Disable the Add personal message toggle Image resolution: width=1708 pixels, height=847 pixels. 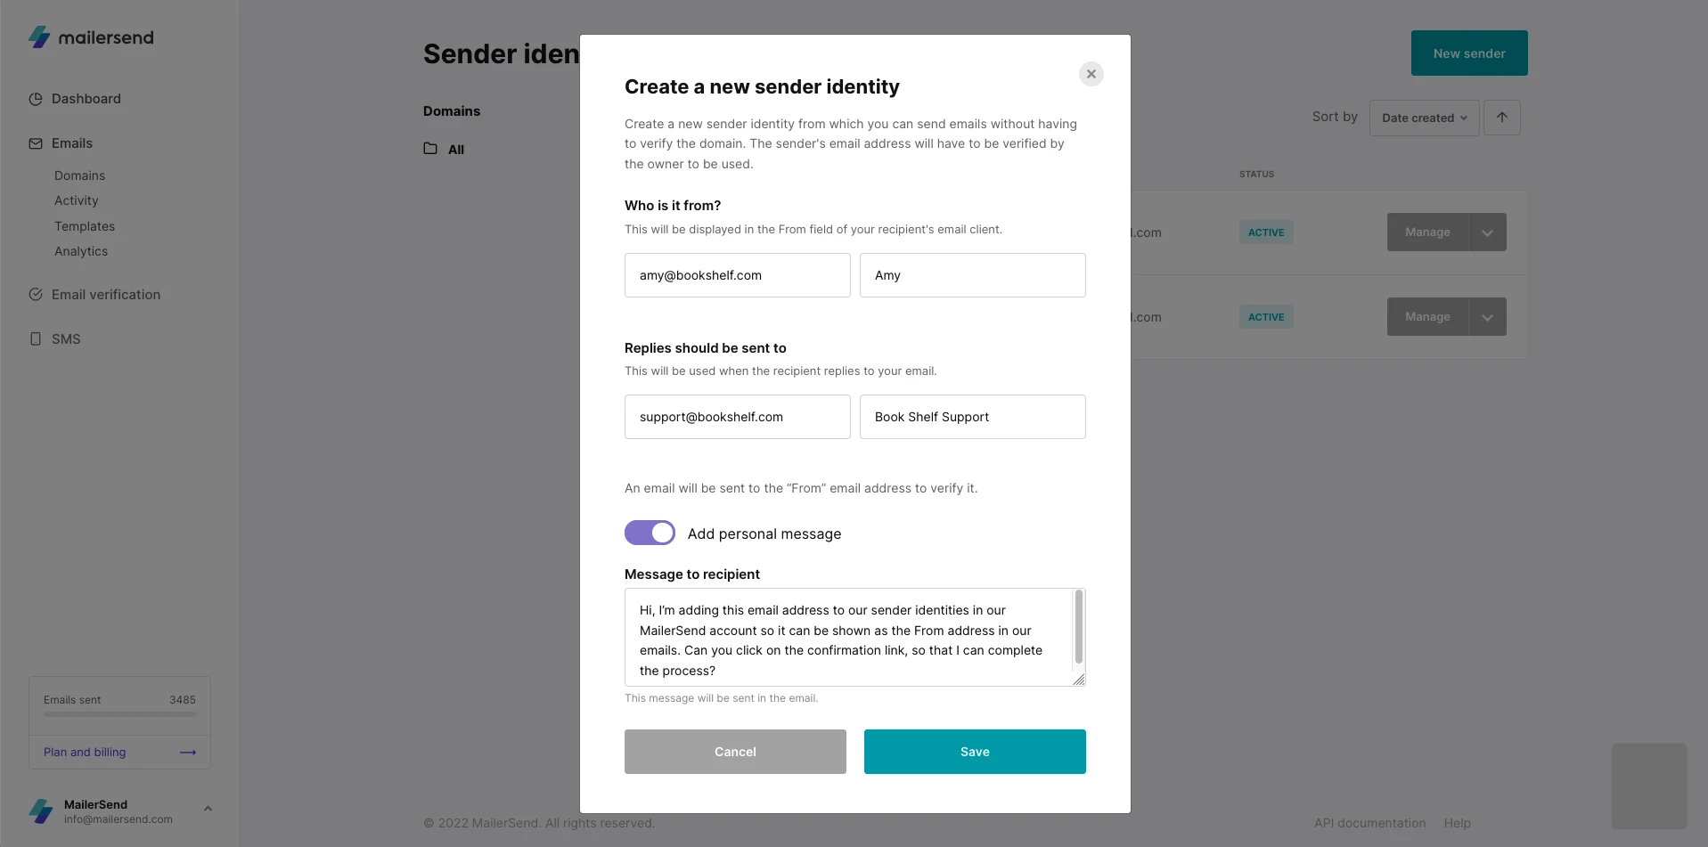click(650, 533)
